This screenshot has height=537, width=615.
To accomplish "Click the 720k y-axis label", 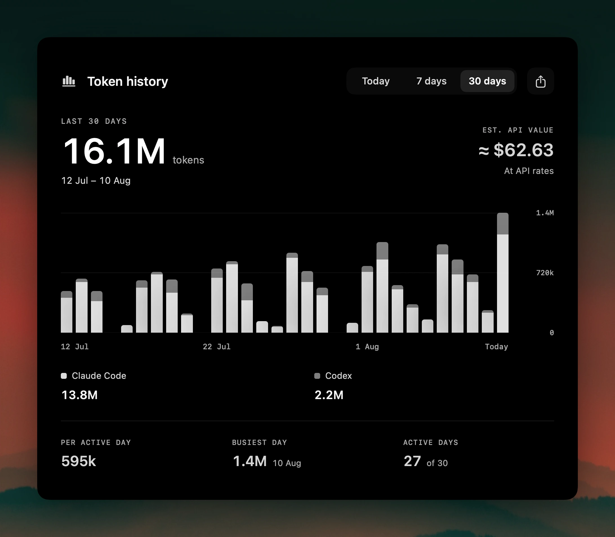I will (545, 273).
